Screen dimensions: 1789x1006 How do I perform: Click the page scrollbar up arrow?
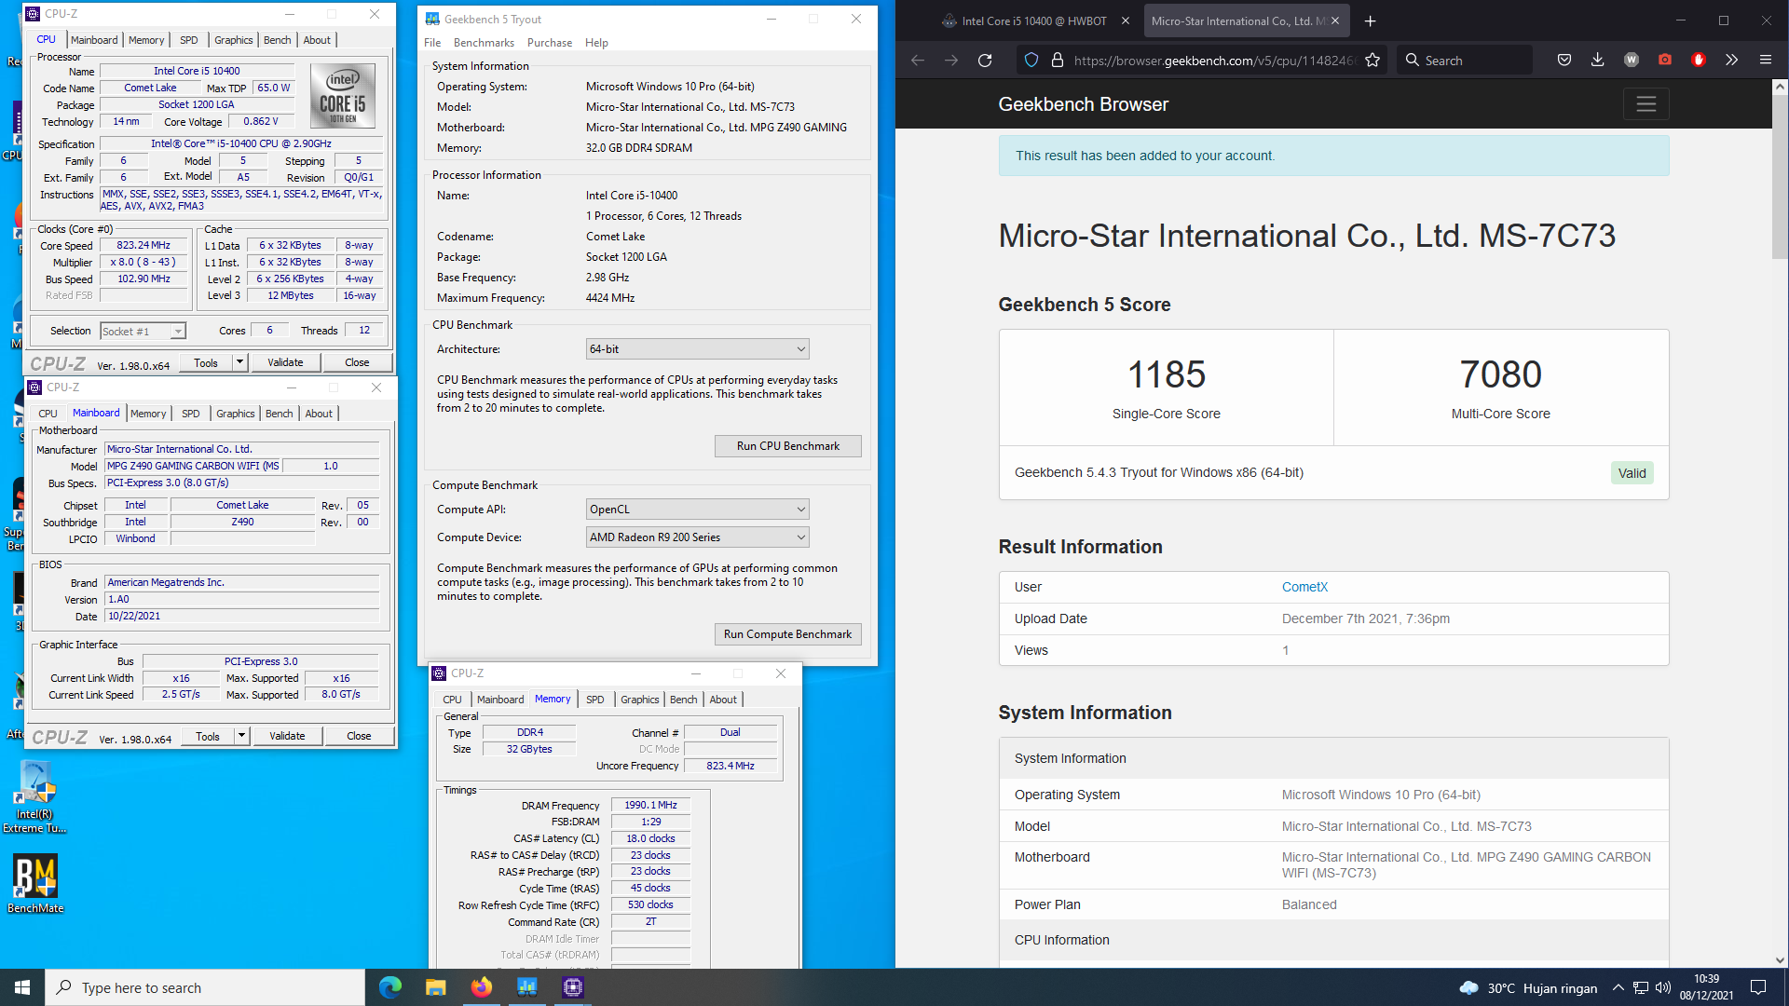tap(1781, 87)
